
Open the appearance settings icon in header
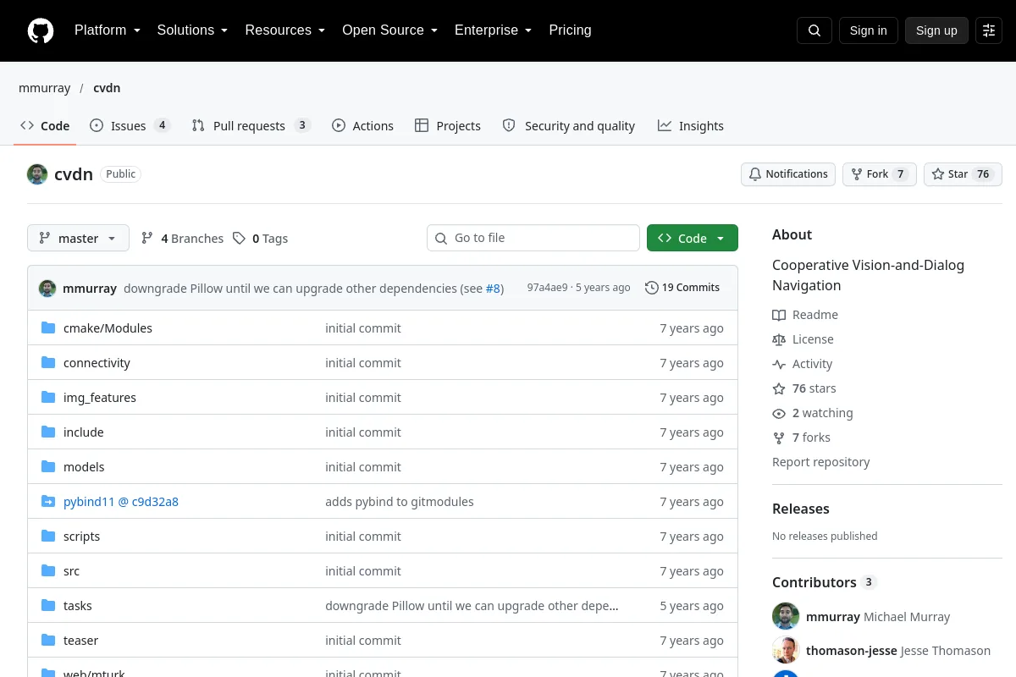(989, 30)
